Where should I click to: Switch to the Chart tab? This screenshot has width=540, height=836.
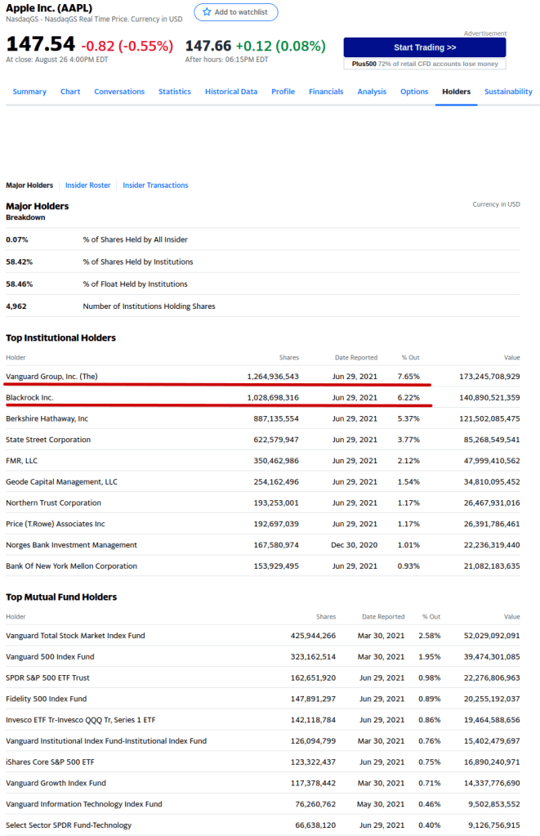point(70,92)
